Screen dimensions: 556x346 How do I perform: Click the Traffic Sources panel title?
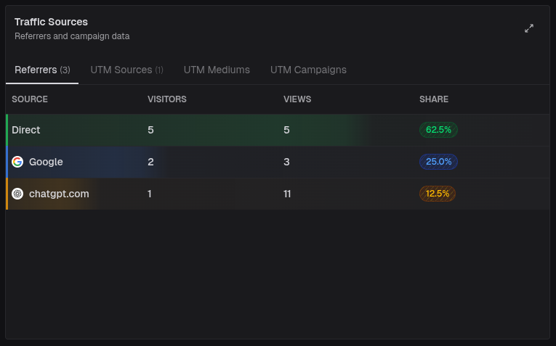tap(51, 22)
